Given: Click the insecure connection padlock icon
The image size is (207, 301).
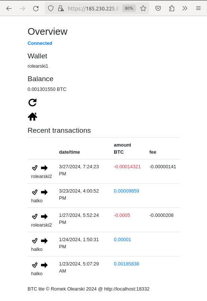Looking at the screenshot, I should point(61,9).
